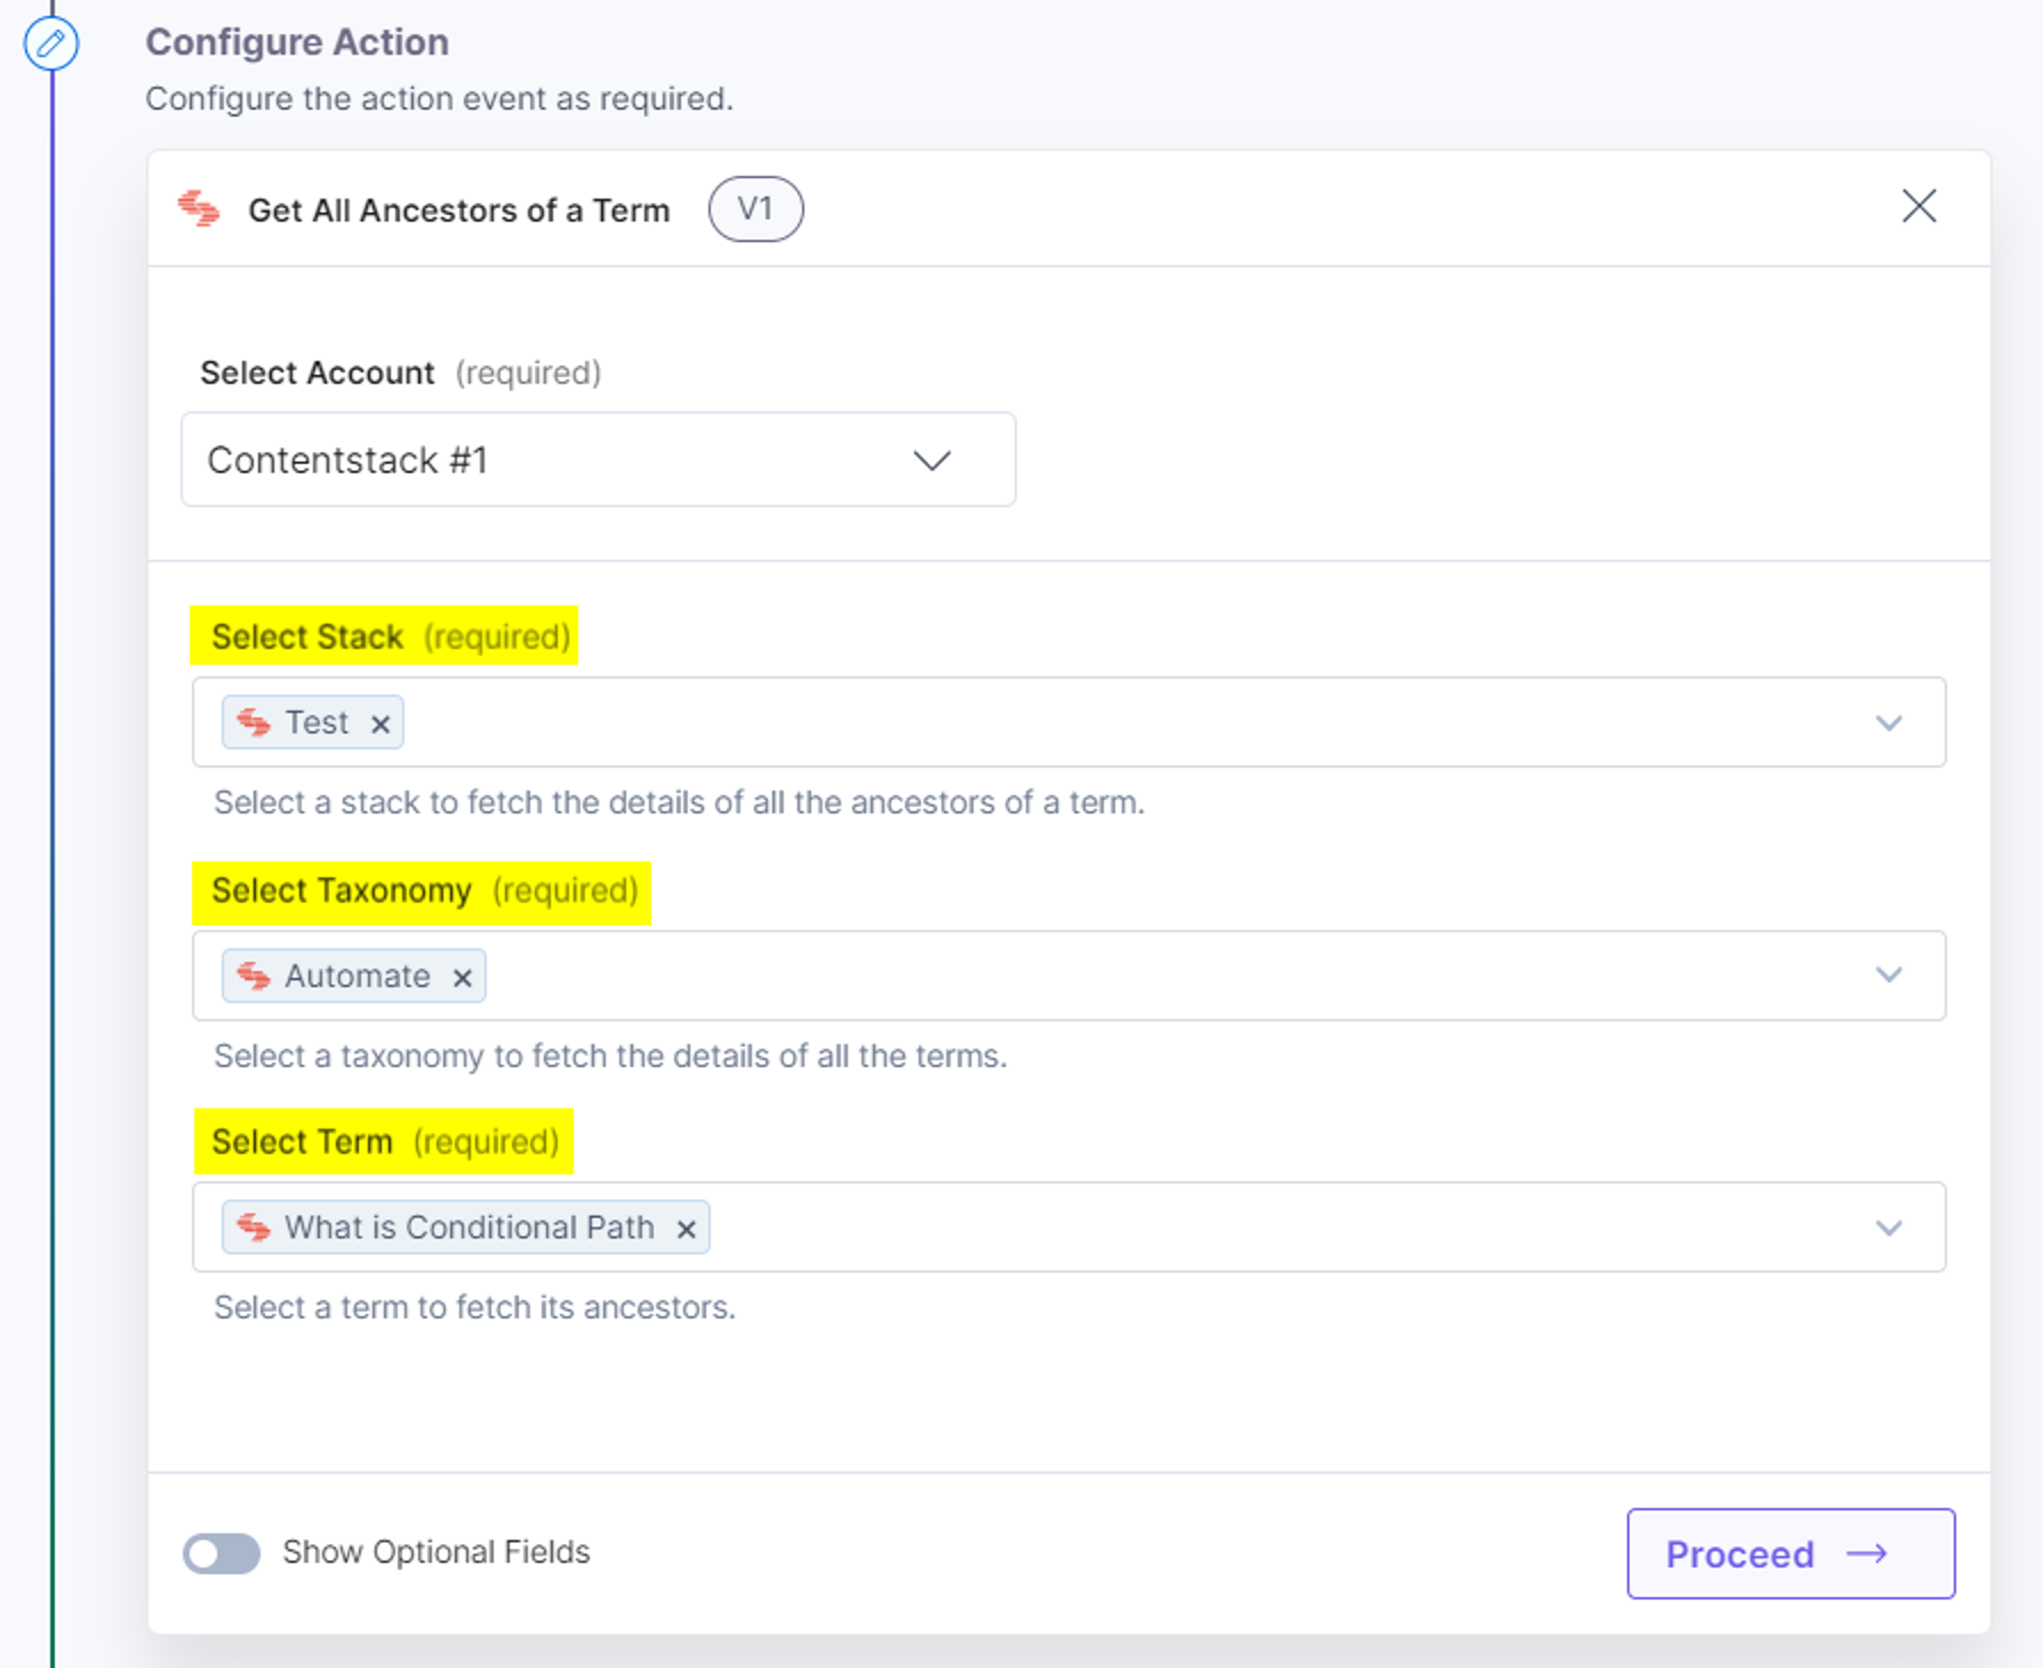
Task: Remove the Automate taxonomy tag
Action: (x=462, y=977)
